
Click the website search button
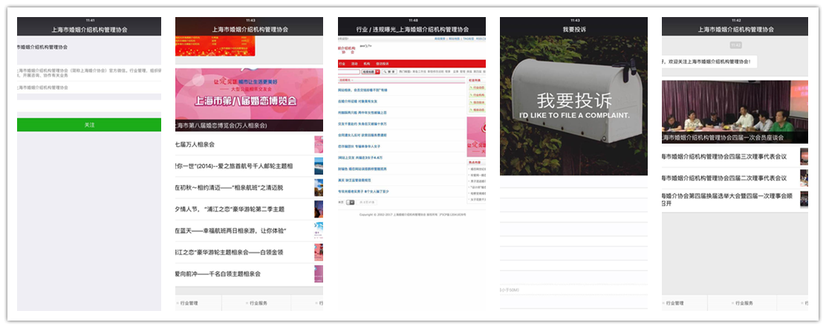point(389,71)
